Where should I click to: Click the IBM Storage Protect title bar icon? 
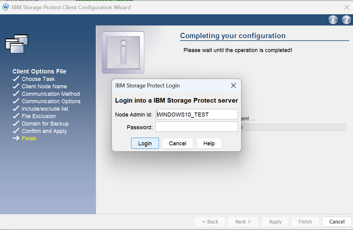pyautogui.click(x=6, y=7)
